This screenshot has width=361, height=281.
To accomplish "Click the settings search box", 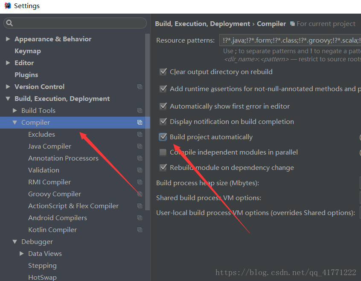I will (79, 23).
